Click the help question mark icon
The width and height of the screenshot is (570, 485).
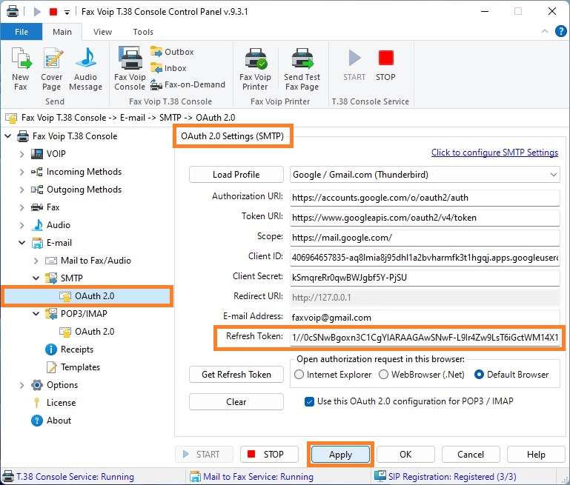pyautogui.click(x=561, y=32)
